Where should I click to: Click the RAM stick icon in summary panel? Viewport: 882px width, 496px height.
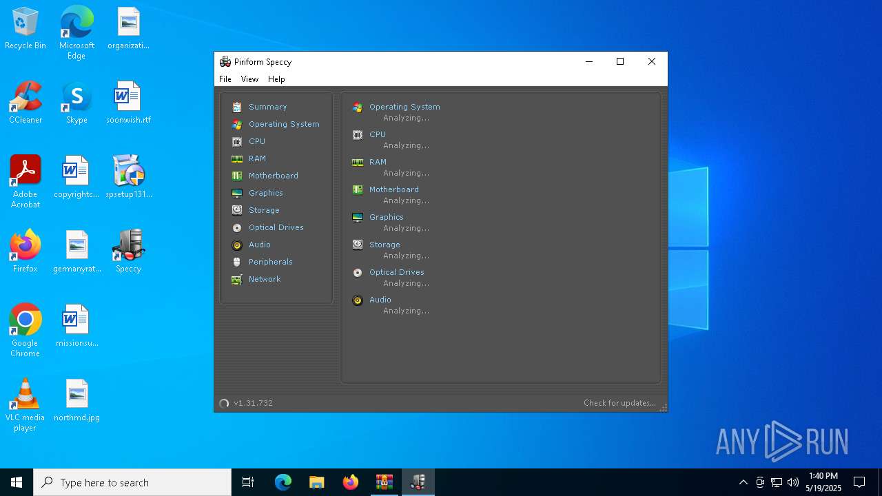coord(358,162)
